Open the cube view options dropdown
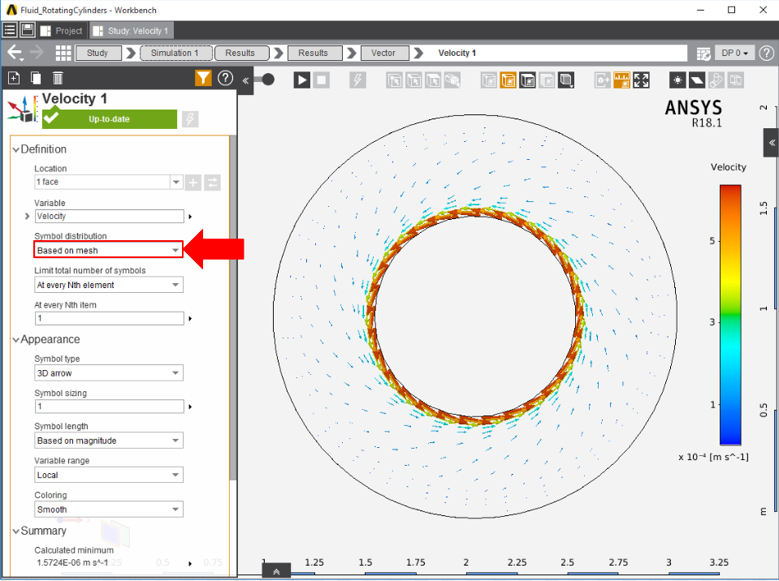Image resolution: width=779 pixels, height=581 pixels. [x=566, y=80]
